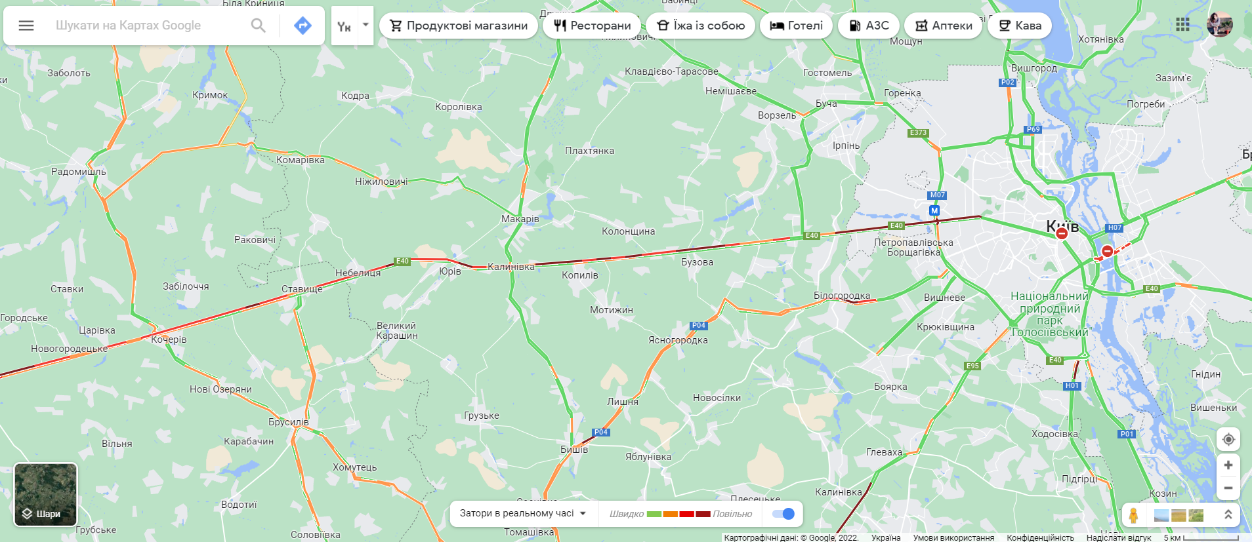Screen dimensions: 1252x542
Task: Select the Готелі category chip
Action: (796, 26)
